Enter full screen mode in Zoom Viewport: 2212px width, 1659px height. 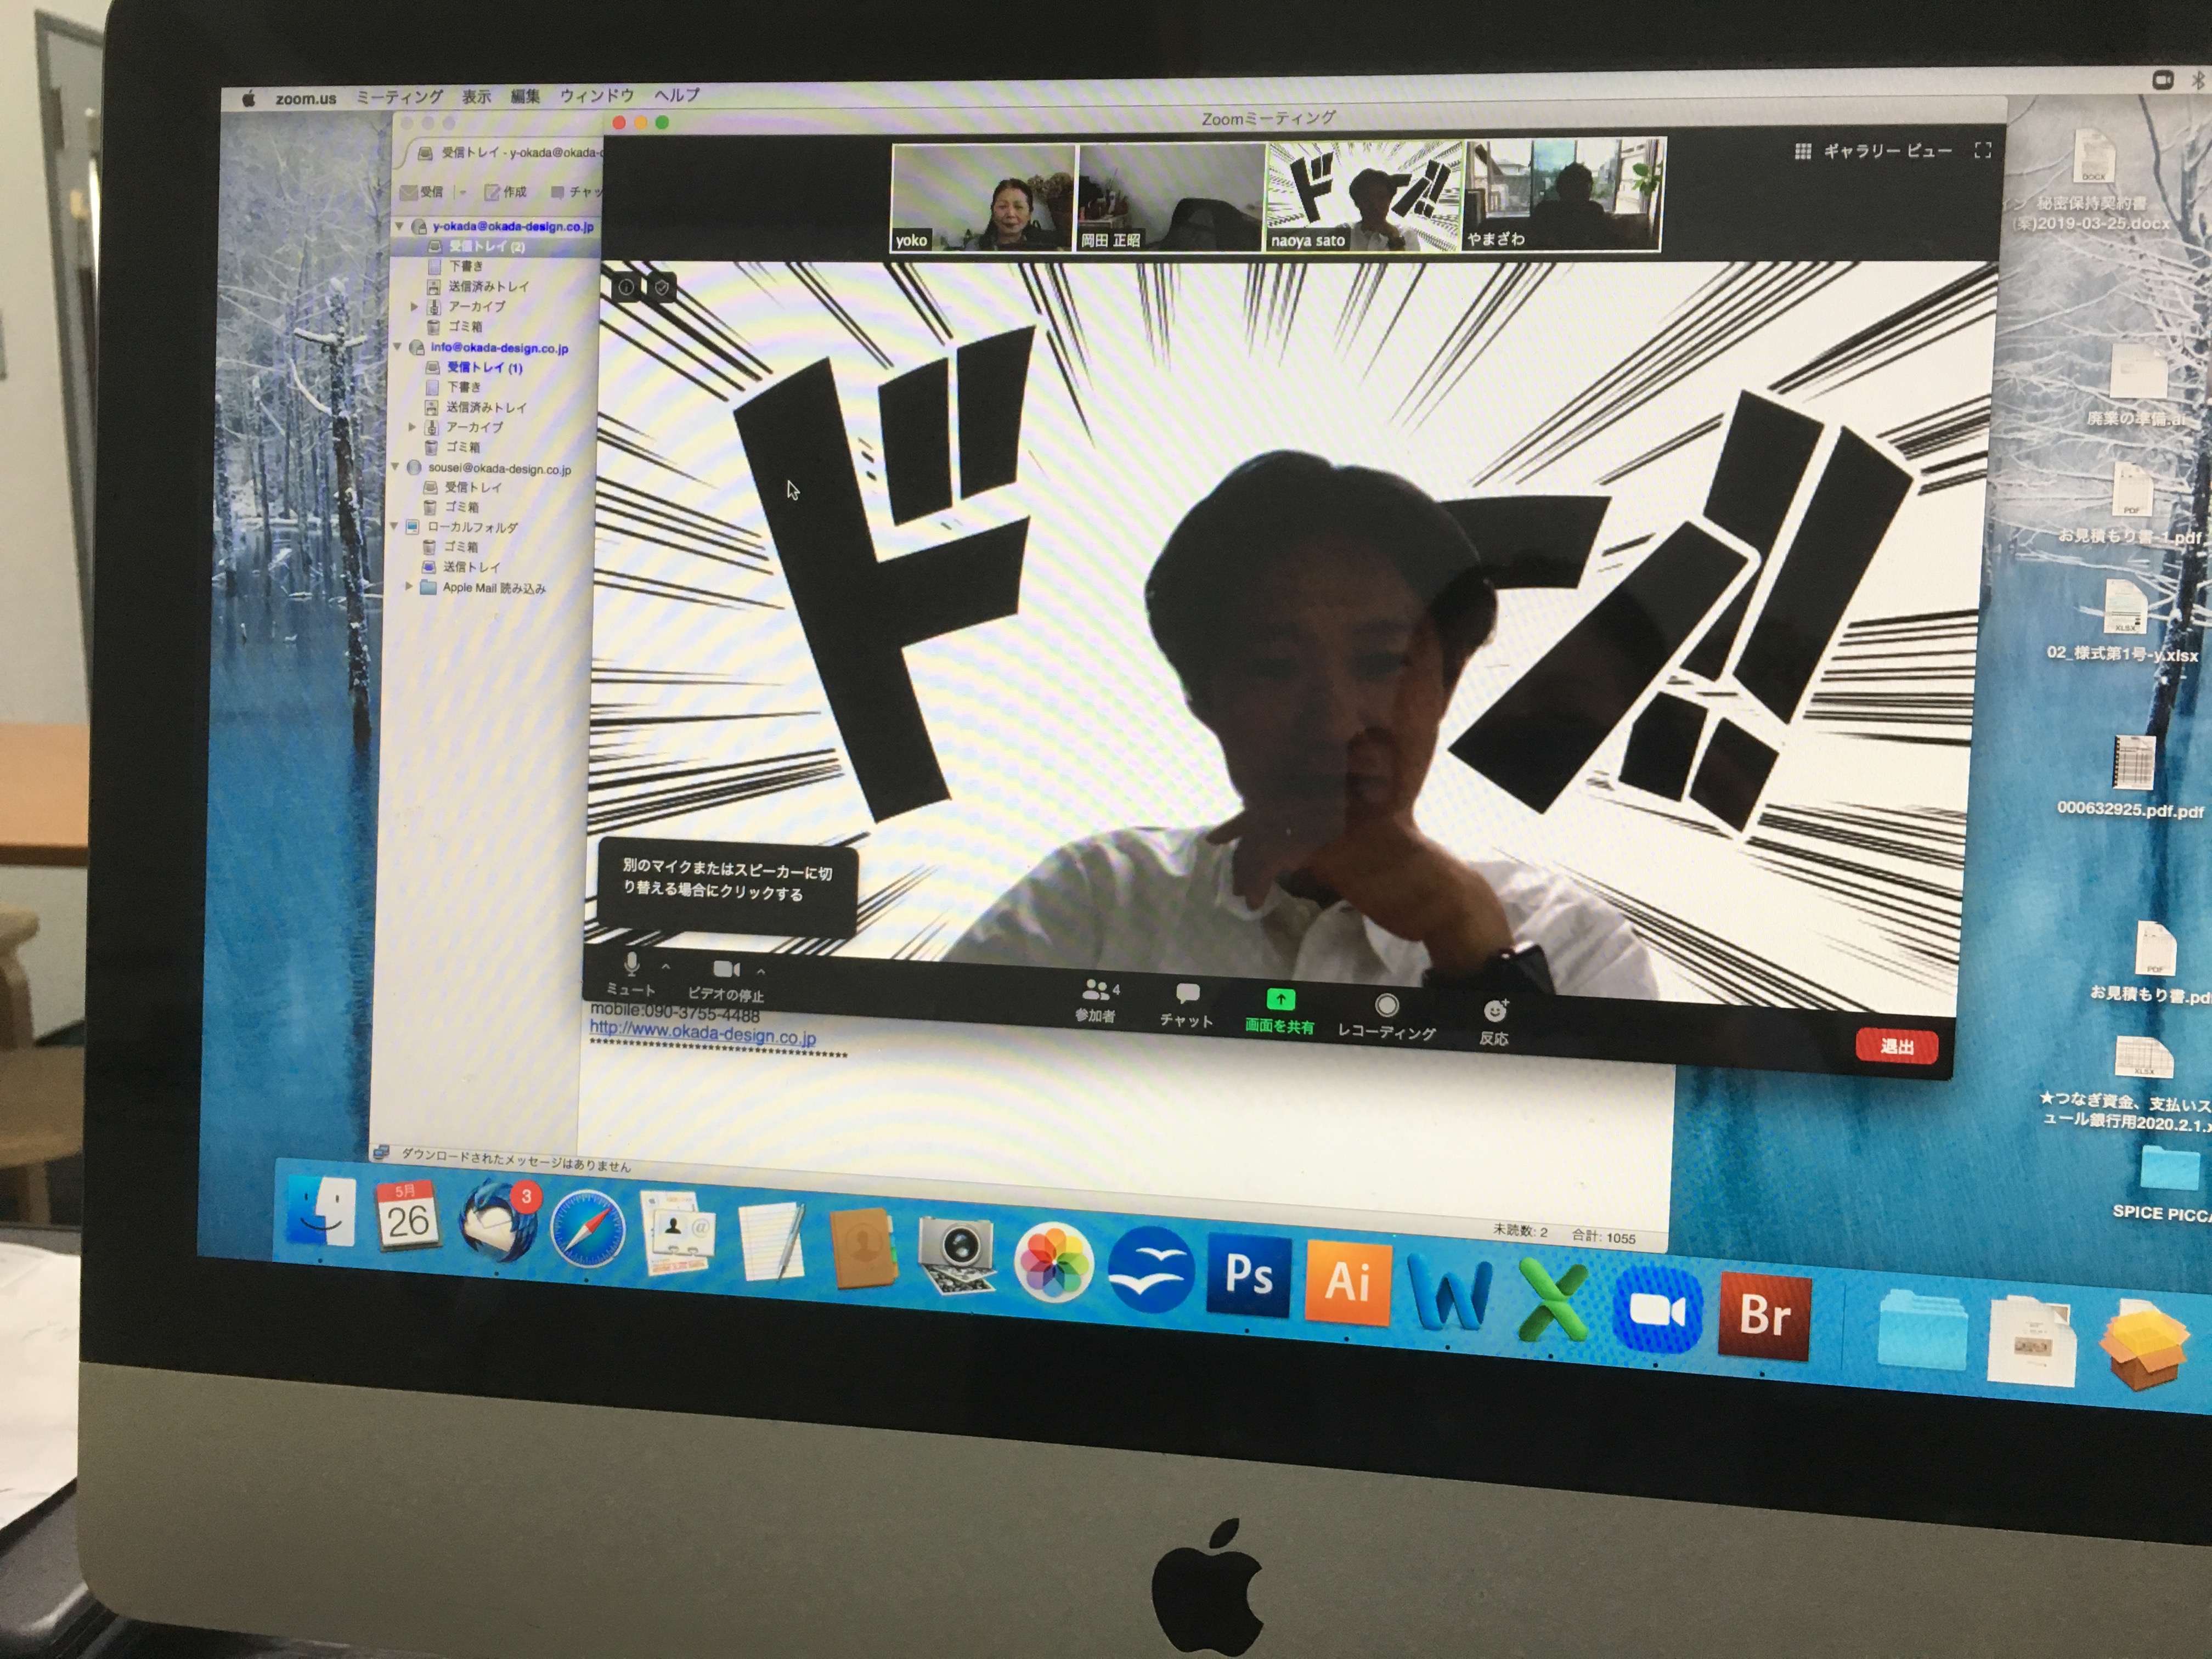click(x=1982, y=150)
